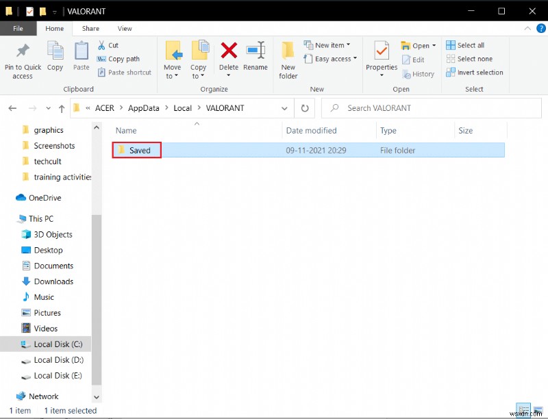Click Local in the address path
The height and width of the screenshot is (419, 548).
coord(182,108)
